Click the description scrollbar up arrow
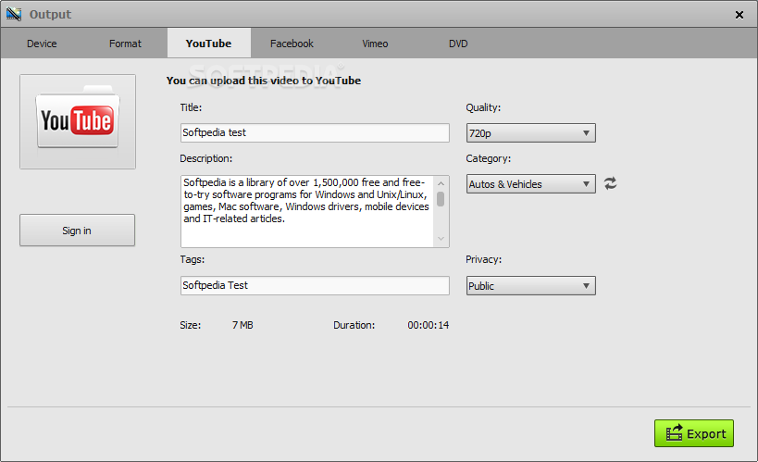 click(x=441, y=183)
